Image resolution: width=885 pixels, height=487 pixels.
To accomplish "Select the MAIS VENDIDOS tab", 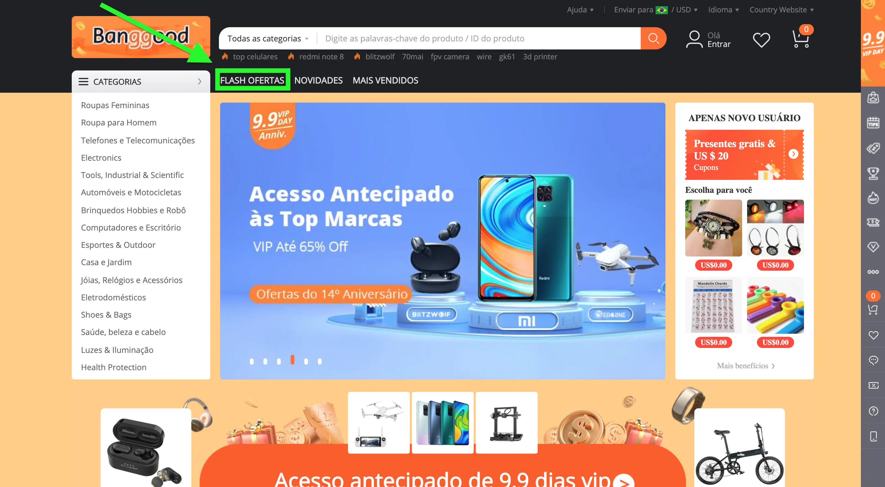I will point(385,80).
